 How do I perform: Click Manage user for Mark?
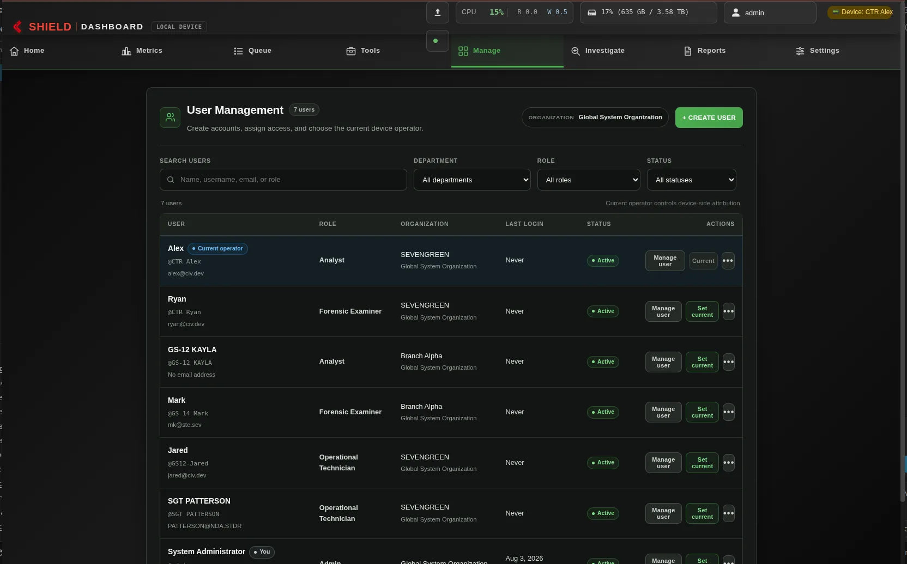pyautogui.click(x=663, y=412)
